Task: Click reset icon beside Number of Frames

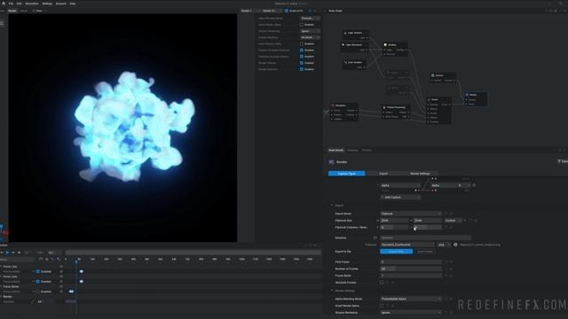Action: [x=446, y=268]
